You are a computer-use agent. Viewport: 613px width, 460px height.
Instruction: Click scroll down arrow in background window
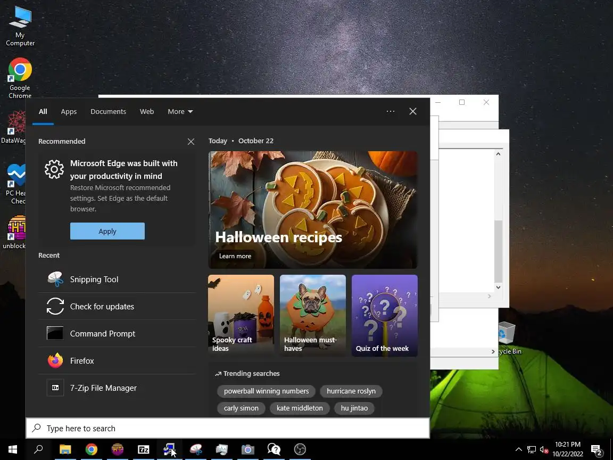pos(498,287)
